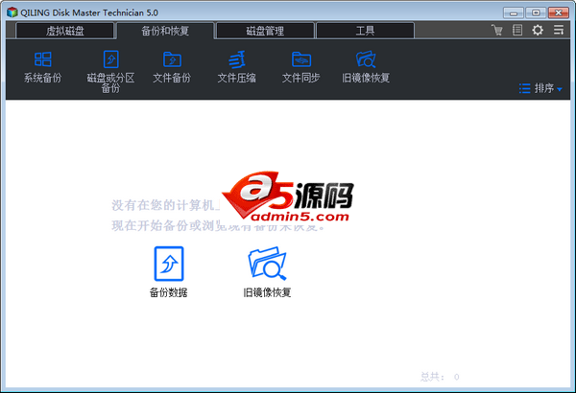Maximize the Disk Master window
The height and width of the screenshot is (393, 576).
click(536, 12)
